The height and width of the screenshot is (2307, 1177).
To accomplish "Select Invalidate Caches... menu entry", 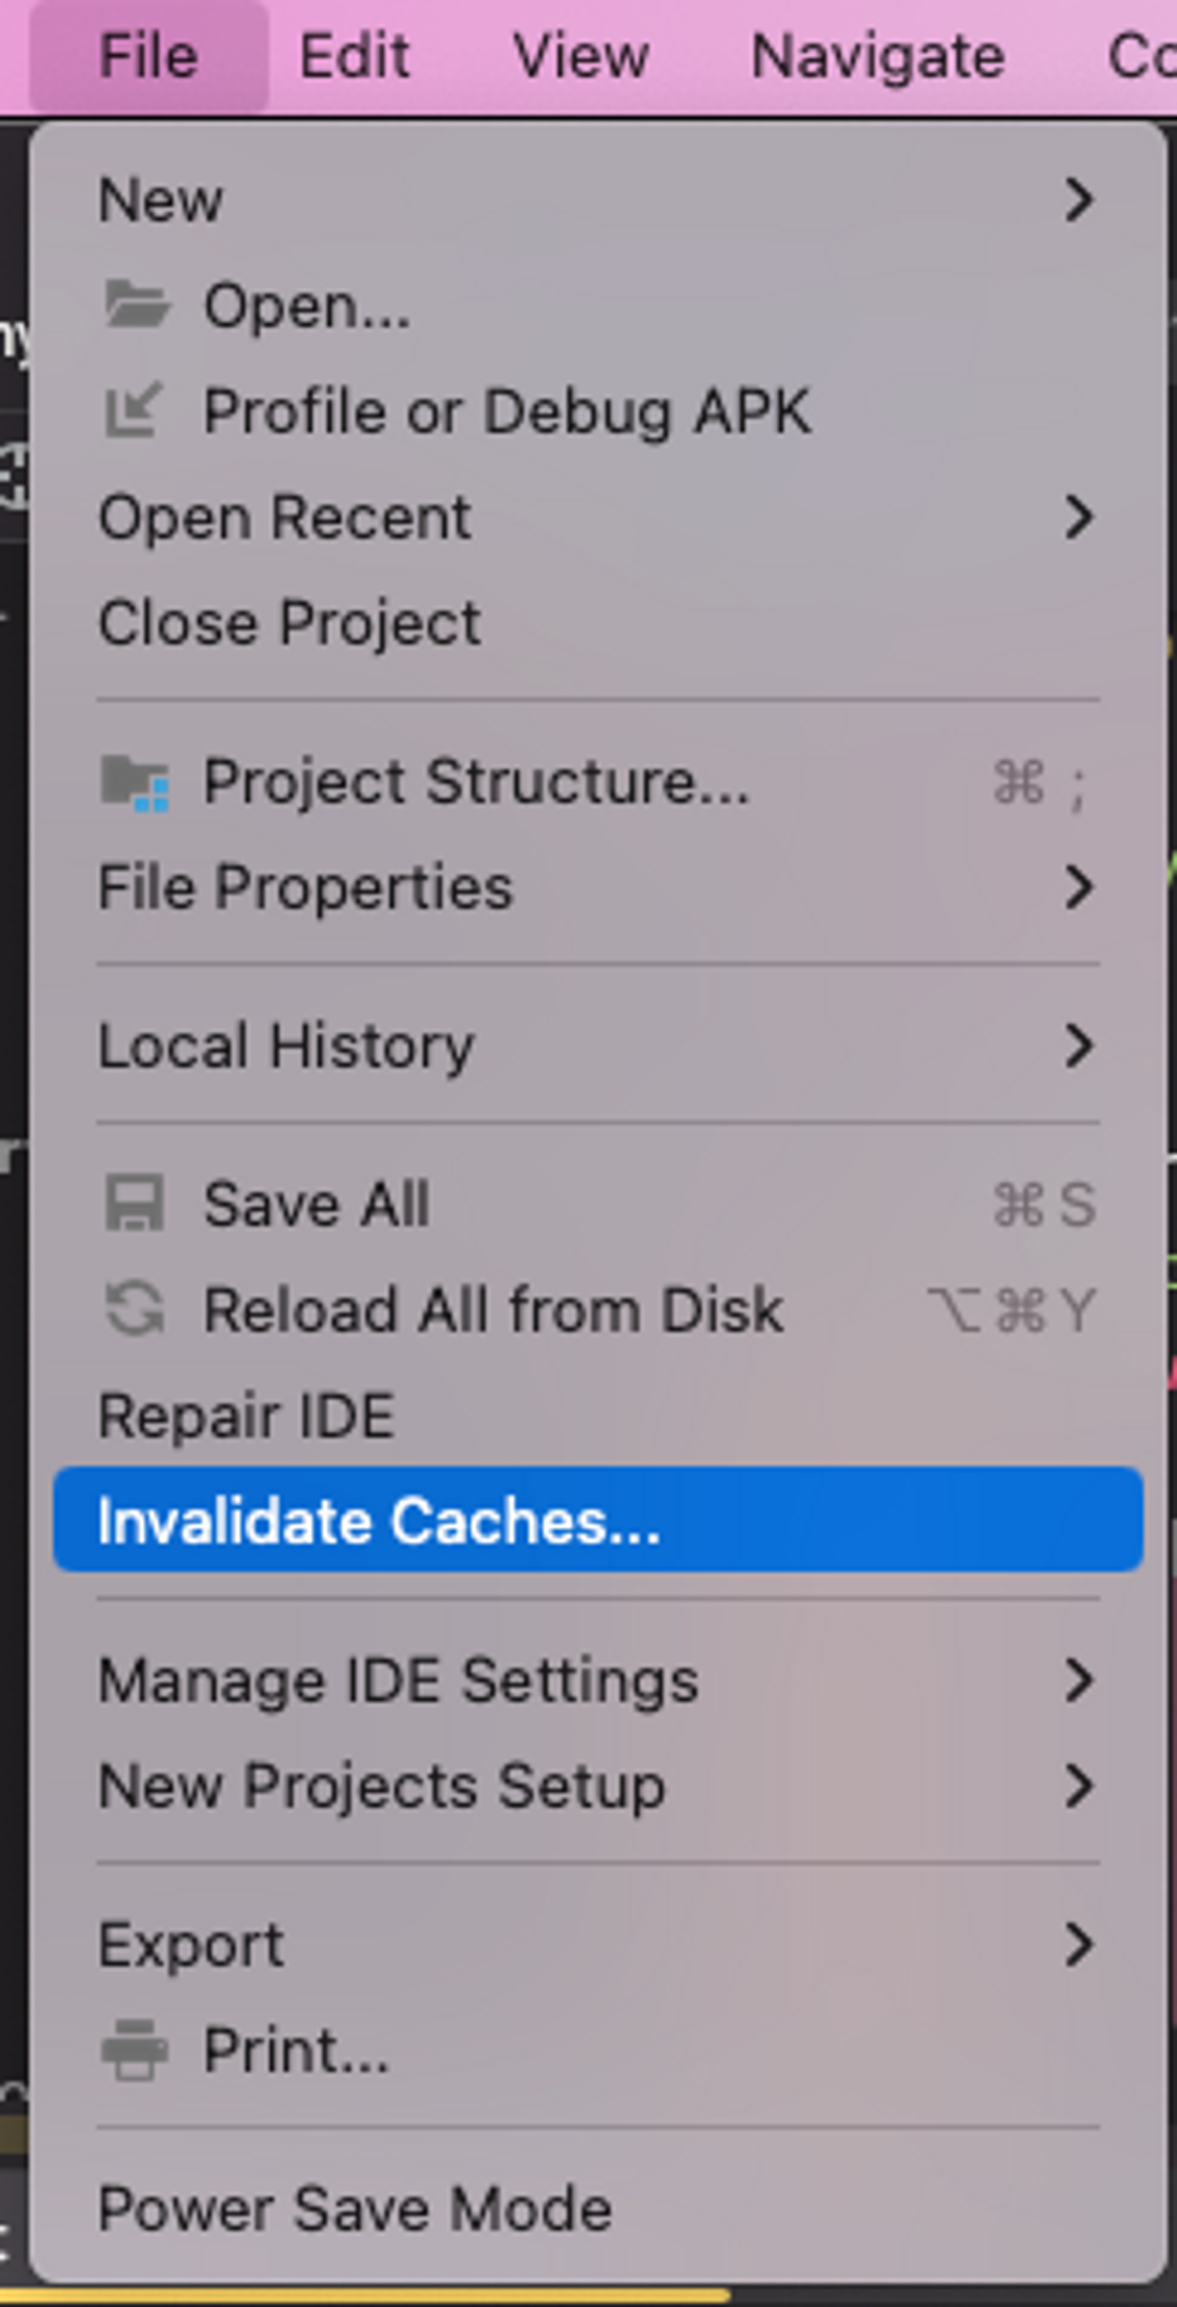I will pyautogui.click(x=598, y=1520).
